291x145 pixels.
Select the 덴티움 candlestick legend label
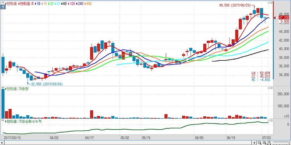coord(12,3)
